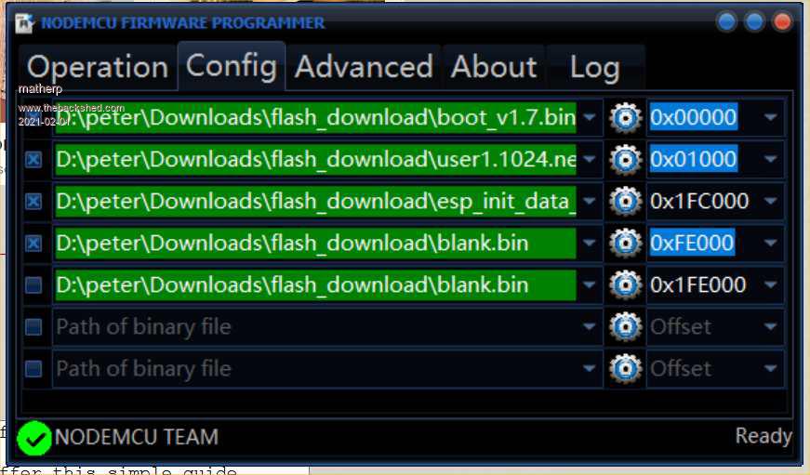Select the 0x00000 offset value
Screen dimensions: 810x475
694,118
